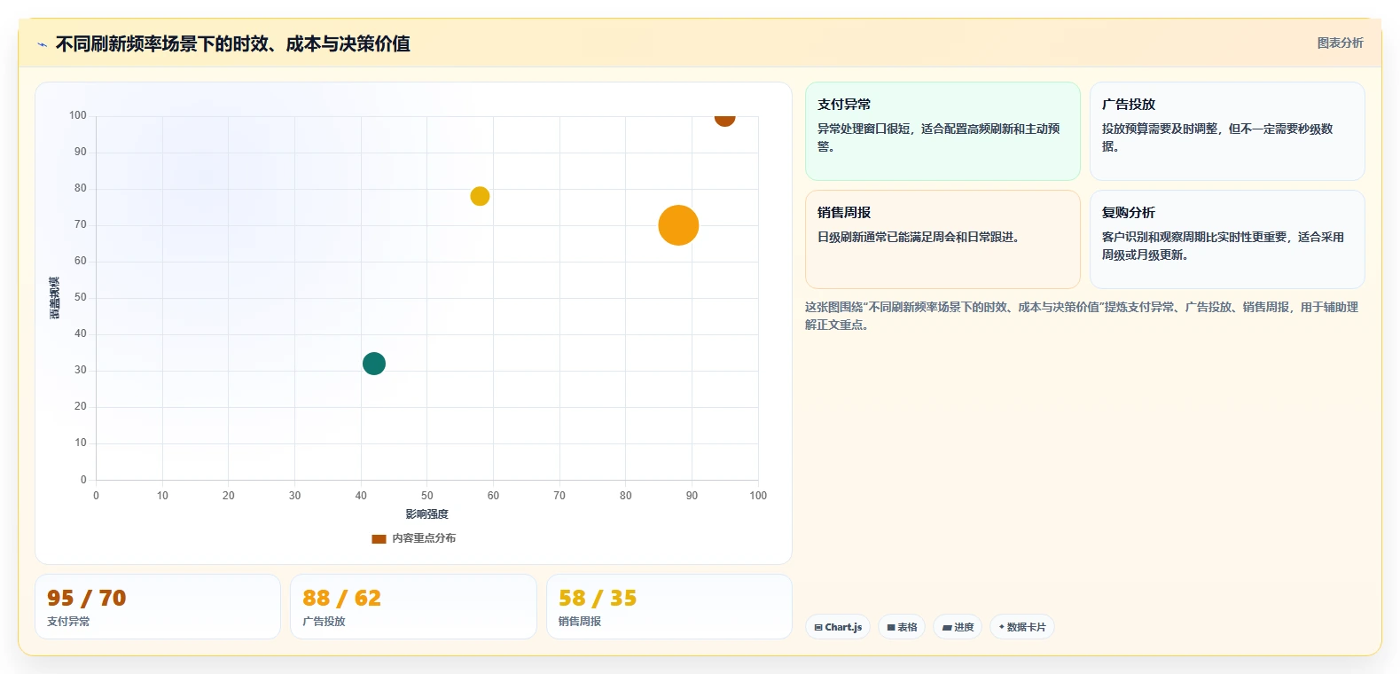Screen dimensions: 1400x674
Task: Click the Chart.js tag chip
Action: [838, 627]
